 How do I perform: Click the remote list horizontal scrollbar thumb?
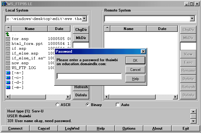tap(132, 97)
